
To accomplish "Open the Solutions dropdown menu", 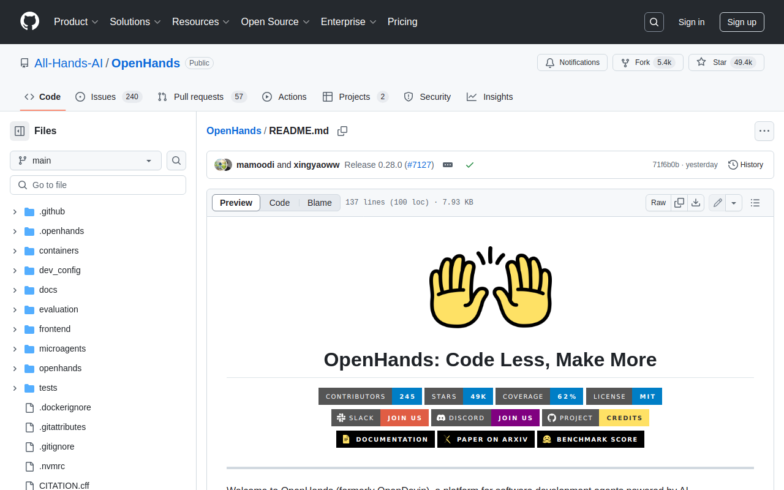I will point(135,22).
